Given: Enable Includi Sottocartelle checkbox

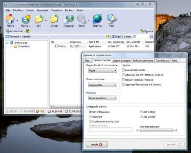Looking at the screenshot, I should 123,70.
